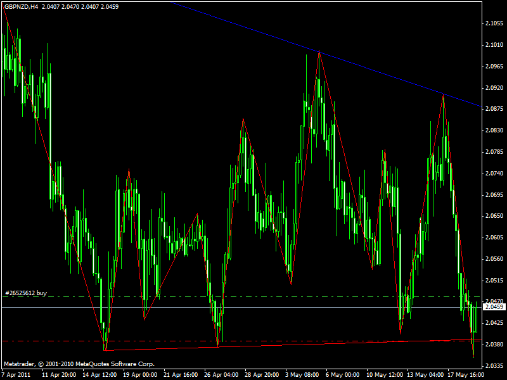Click the highest zigzag peak touching the trendline
Image resolution: width=507 pixels, height=380 pixels.
319,53
